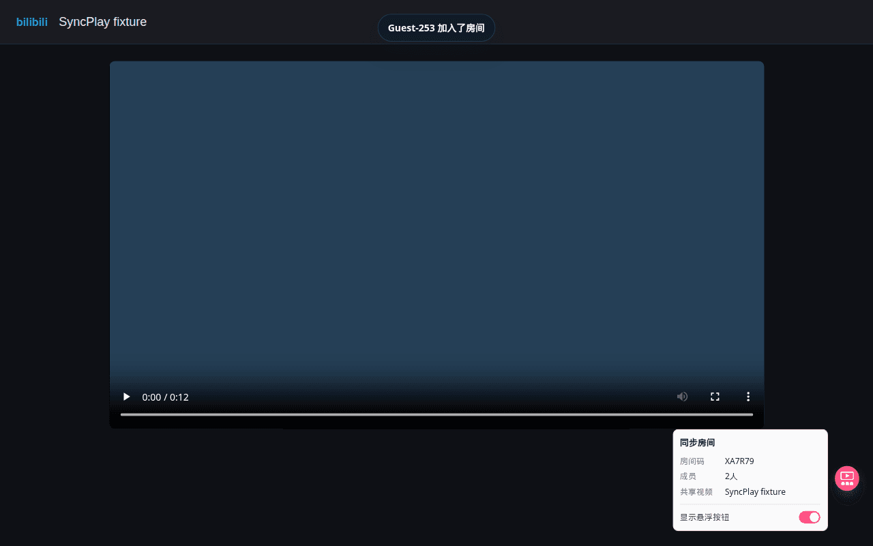Click the 0:00 / 0:12 time display
The width and height of the screenshot is (873, 546).
tap(165, 397)
